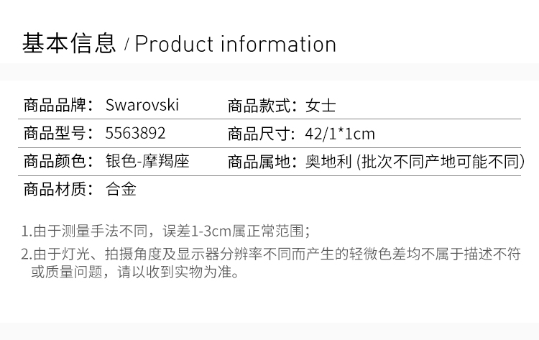Click the 商品款式 label

[x=262, y=106]
